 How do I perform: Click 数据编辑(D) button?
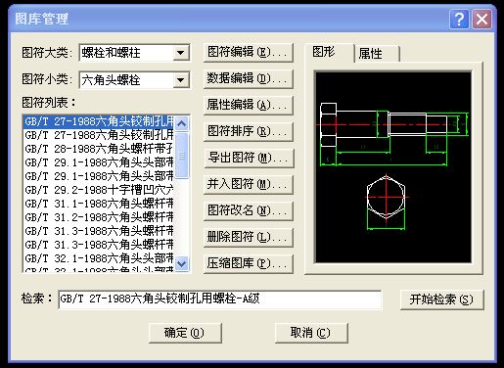click(249, 78)
